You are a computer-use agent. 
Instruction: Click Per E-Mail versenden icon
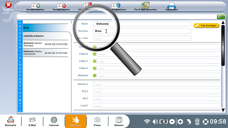point(145,5)
